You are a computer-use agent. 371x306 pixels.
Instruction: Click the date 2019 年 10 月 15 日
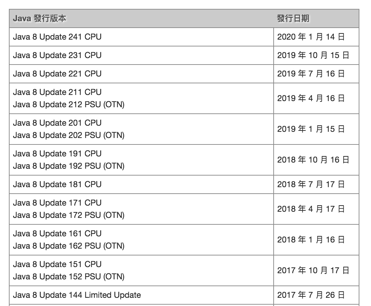click(313, 55)
